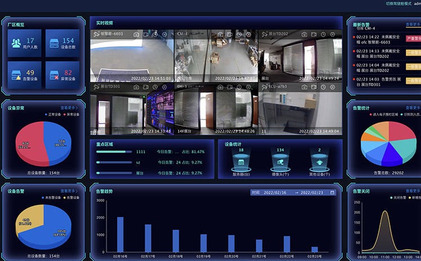Screen dimensions: 421x261
Task: View history for ECU-a7b3 camera
Action: 323,87
